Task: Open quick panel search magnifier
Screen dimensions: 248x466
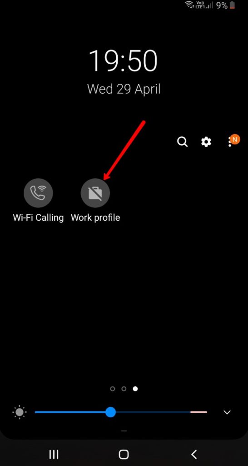Action: 182,142
